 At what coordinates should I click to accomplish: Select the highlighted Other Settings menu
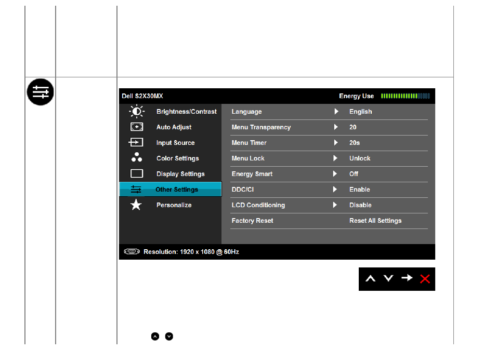[170, 189]
